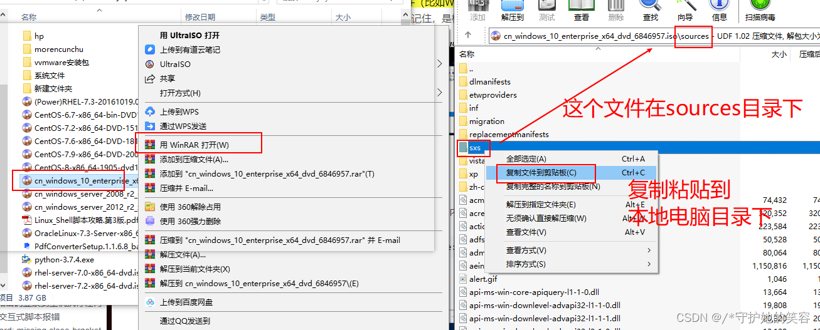This screenshot has height=330, width=820.
Task: Select the vvmware安装包 folder
Action: click(x=61, y=63)
